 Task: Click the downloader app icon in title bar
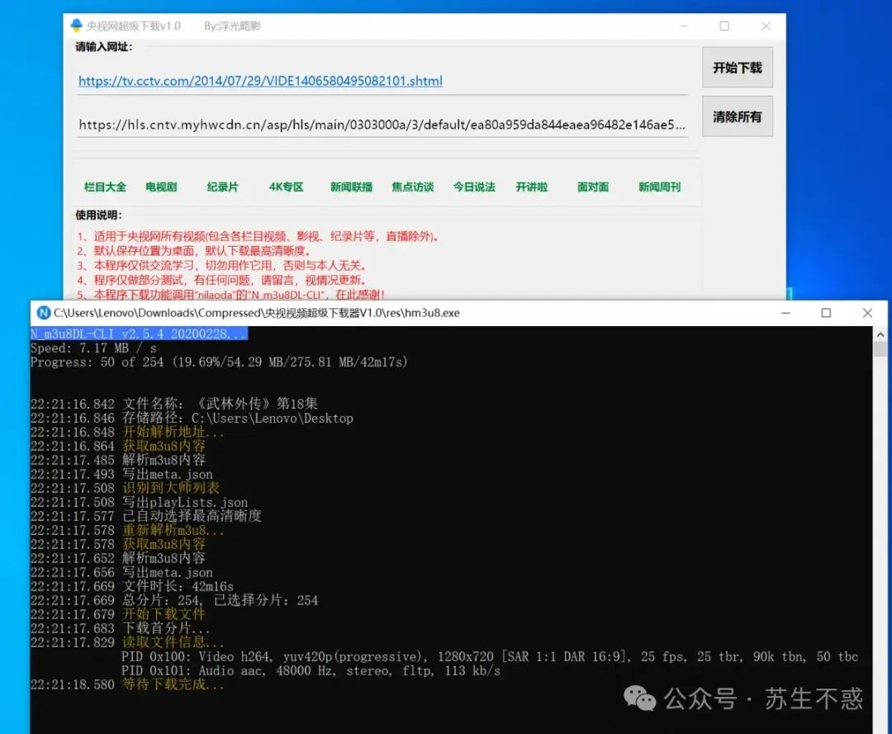pyautogui.click(x=76, y=26)
